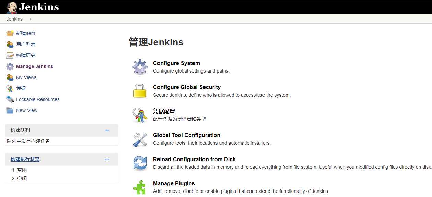432x197 pixels.
Task: Open the 新建Item link
Action: click(25, 33)
